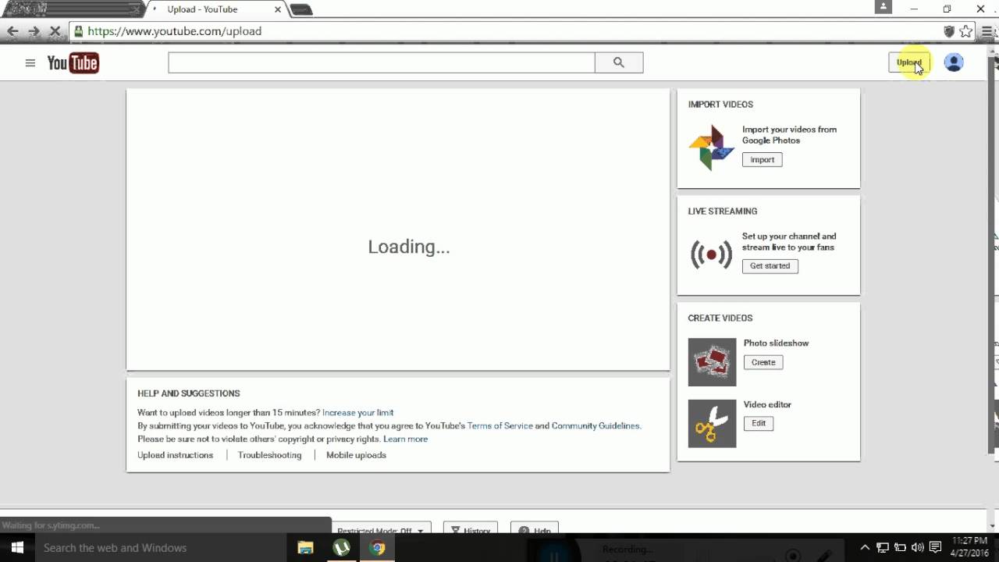Open the Action Center notification icon
Viewport: 999px width, 562px height.
coord(936,548)
